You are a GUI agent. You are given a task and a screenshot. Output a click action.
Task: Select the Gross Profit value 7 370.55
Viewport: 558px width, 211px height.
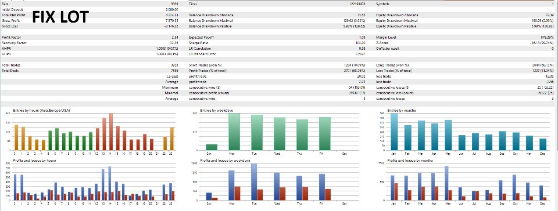172,20
